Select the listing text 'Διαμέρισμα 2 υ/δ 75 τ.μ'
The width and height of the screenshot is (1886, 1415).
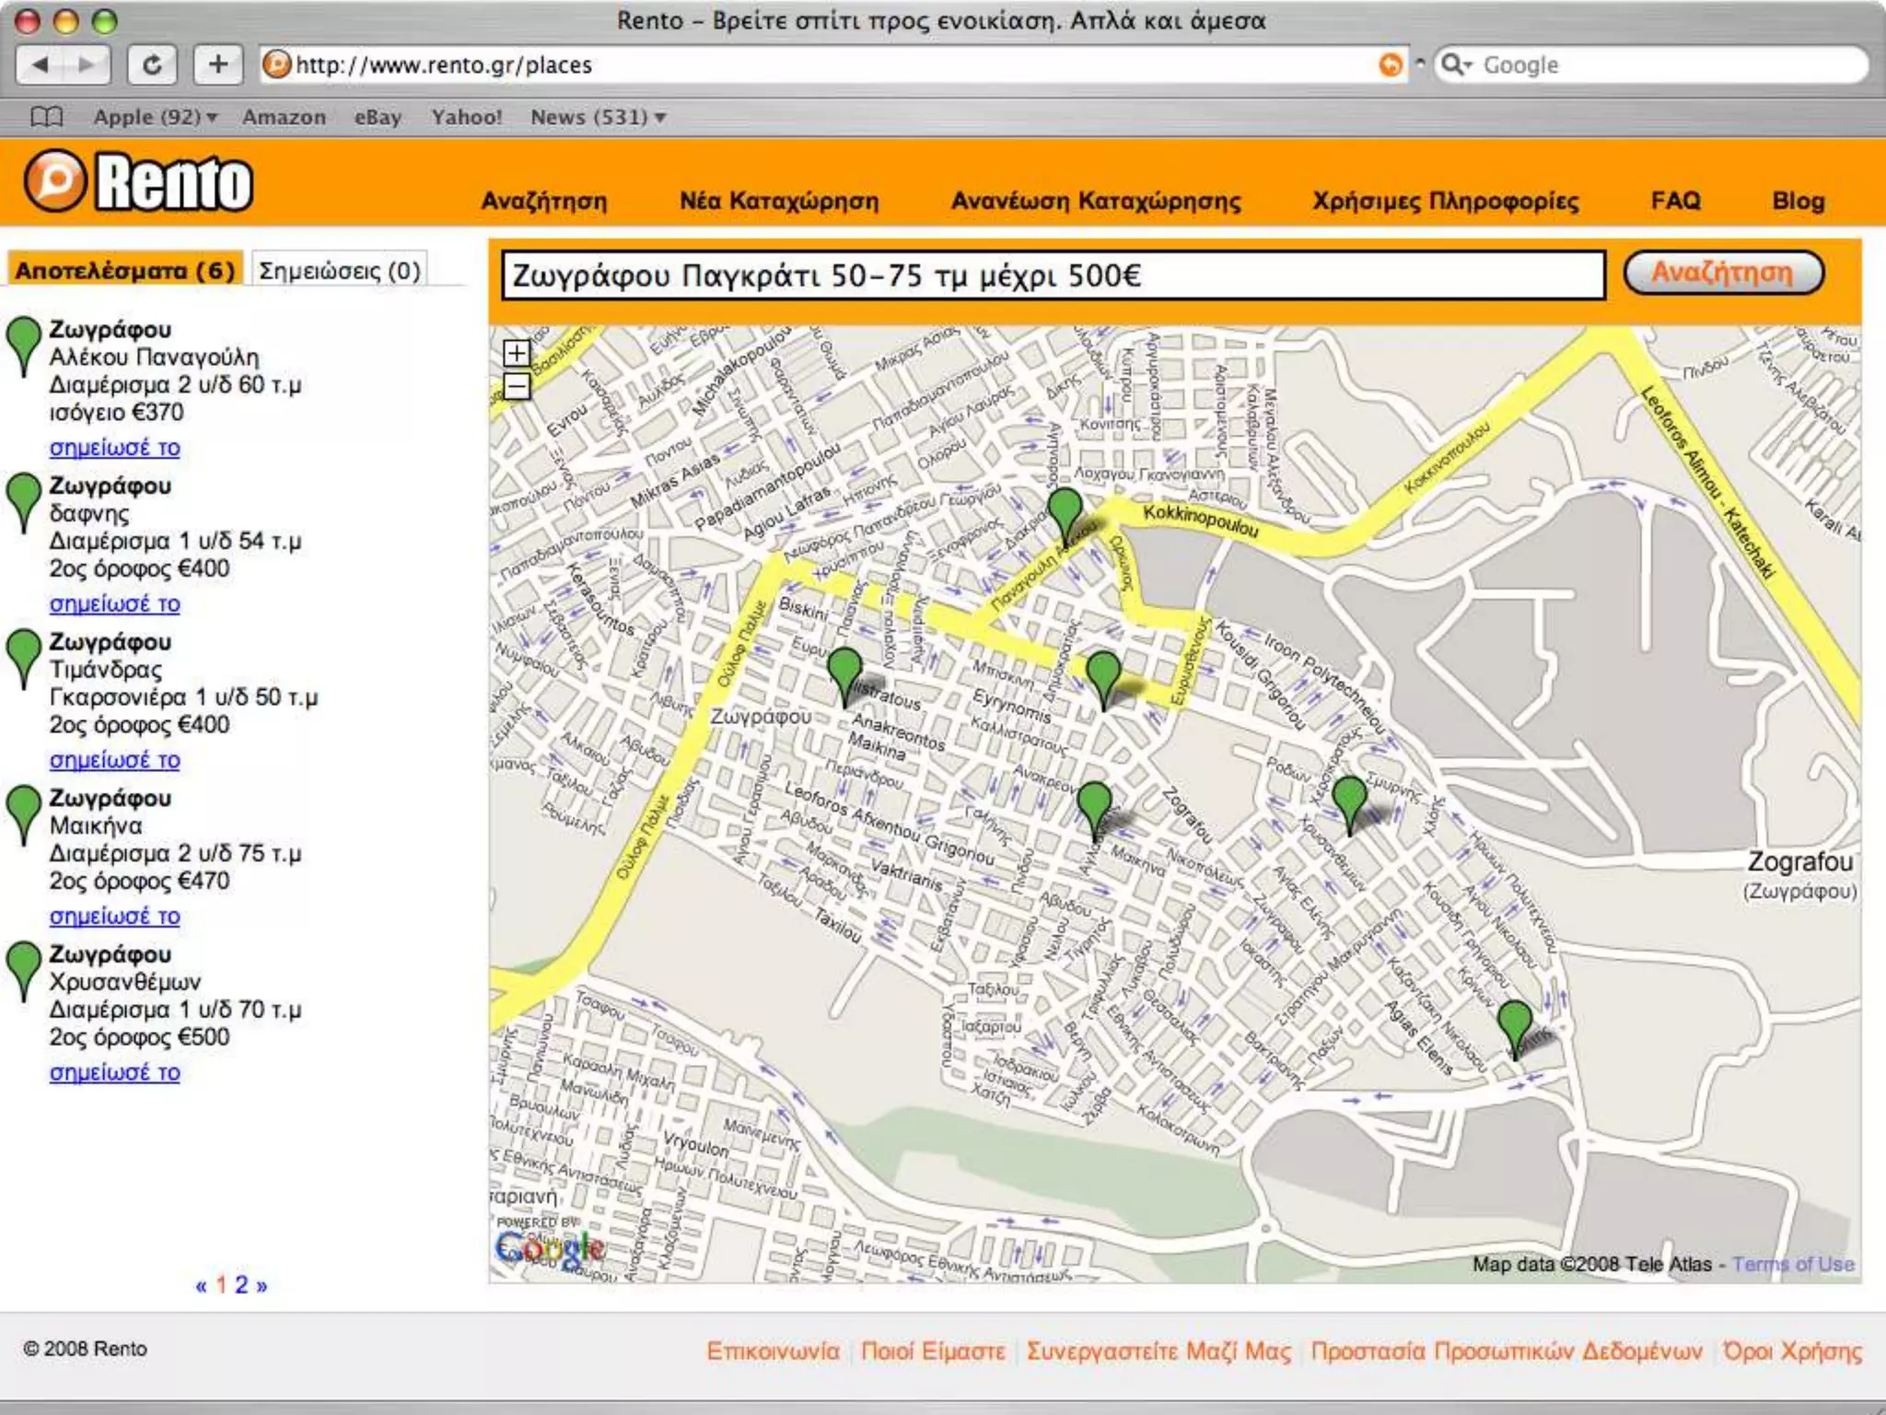click(x=175, y=853)
